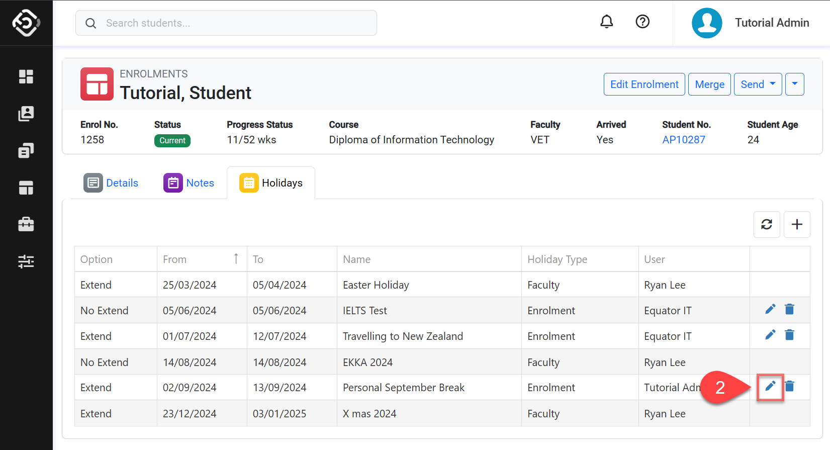Viewport: 830px width, 450px height.
Task: Open the settings sliders icon in sidebar
Action: pyautogui.click(x=26, y=261)
